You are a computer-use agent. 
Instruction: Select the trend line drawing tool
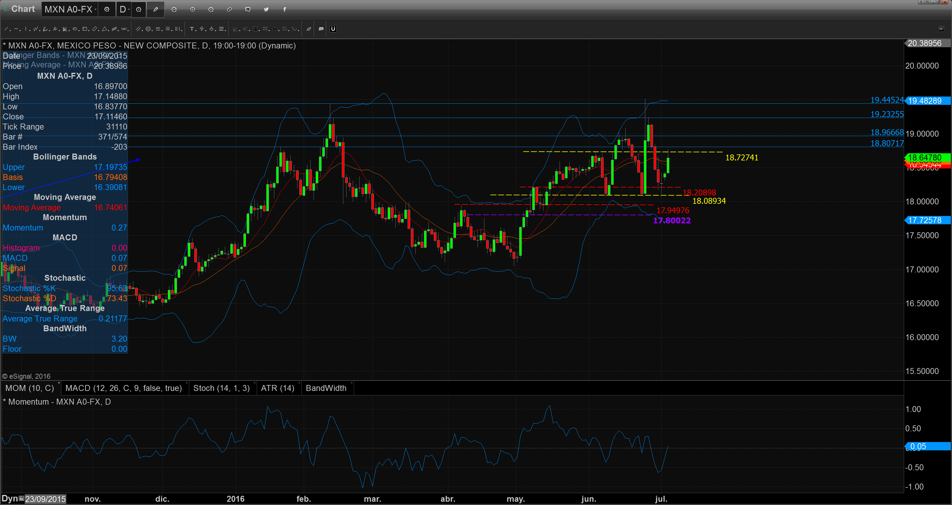(6, 29)
